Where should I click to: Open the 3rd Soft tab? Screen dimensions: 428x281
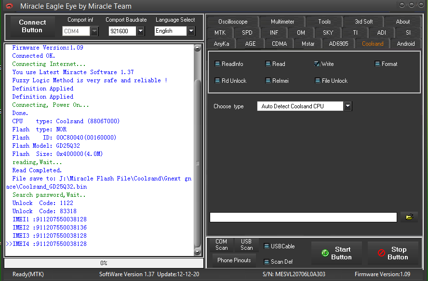point(363,22)
